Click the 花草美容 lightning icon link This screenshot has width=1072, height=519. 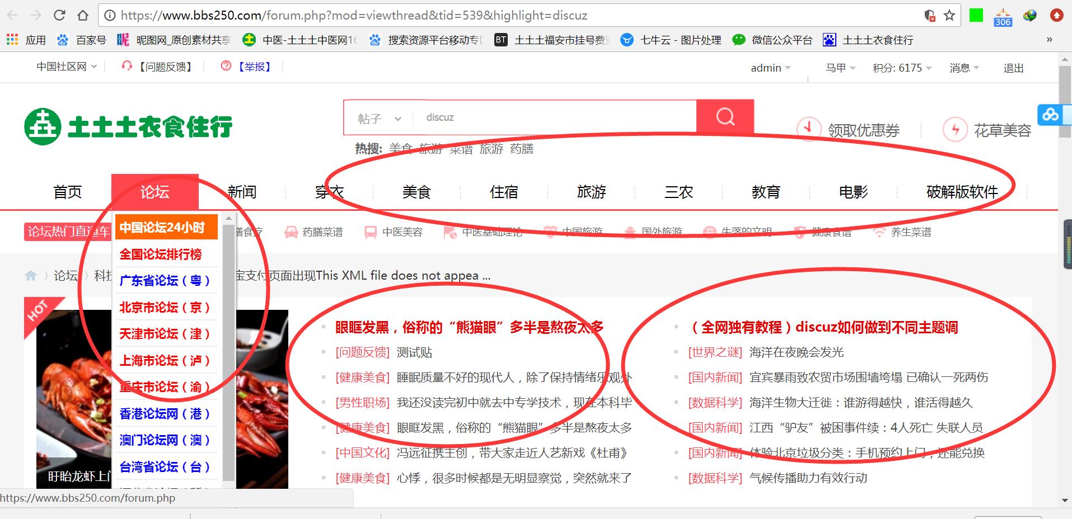(x=987, y=130)
